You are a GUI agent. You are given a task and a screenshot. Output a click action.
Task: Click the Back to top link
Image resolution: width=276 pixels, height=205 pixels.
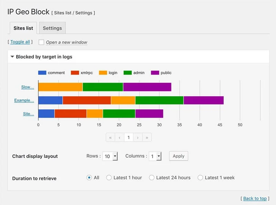click(x=255, y=198)
